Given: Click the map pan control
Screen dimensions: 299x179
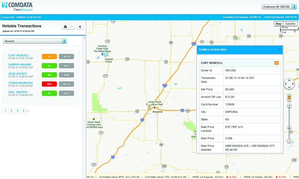Looking at the screenshot, I should pyautogui.click(x=289, y=84).
